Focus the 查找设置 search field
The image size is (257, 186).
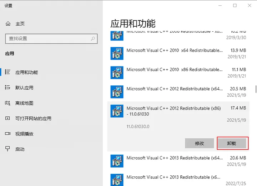point(51,39)
